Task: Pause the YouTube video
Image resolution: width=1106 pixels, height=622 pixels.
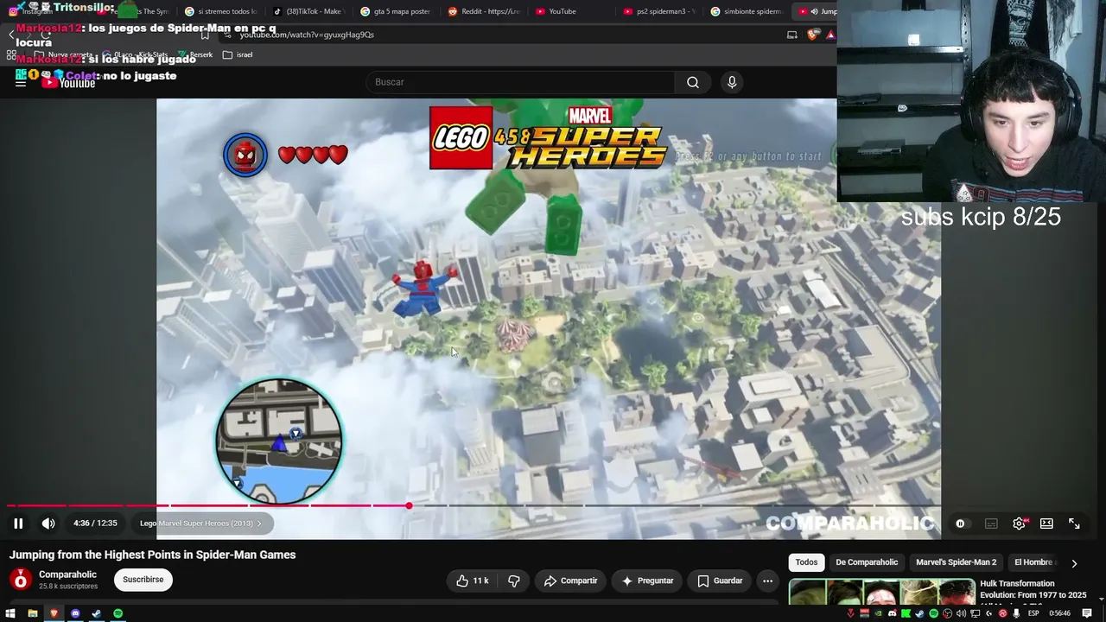Action: (18, 524)
